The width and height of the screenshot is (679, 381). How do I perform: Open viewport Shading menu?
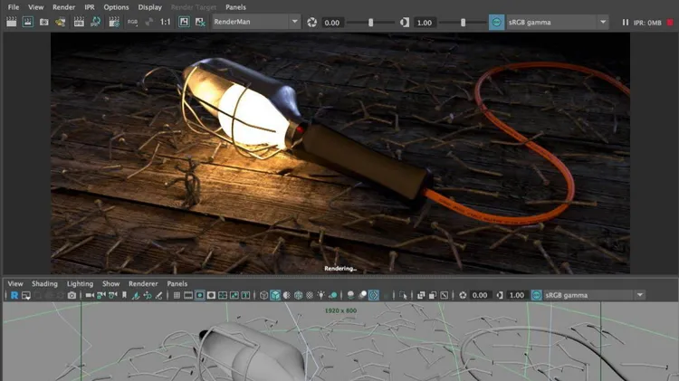click(44, 283)
